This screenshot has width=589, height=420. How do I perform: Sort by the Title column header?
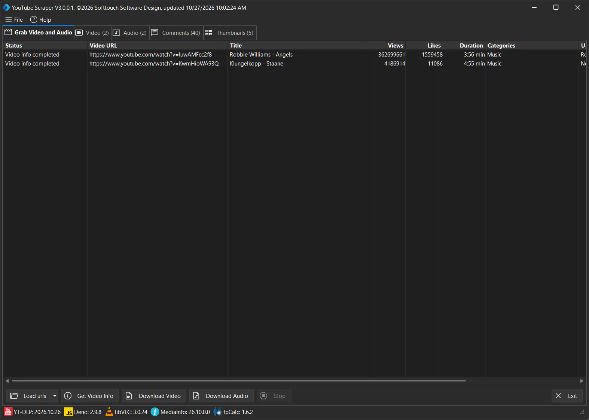298,45
